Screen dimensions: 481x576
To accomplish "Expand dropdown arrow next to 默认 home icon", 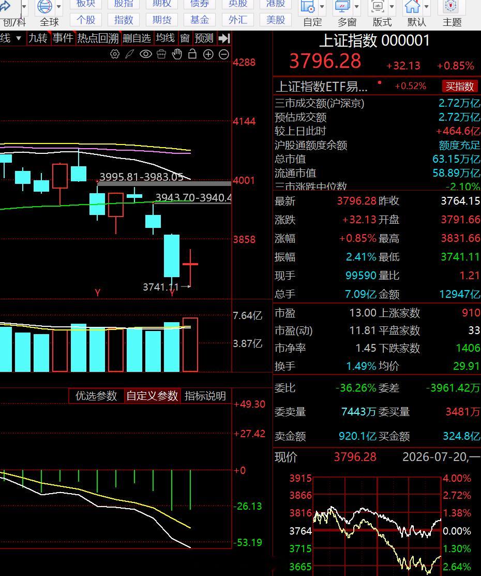I will (x=426, y=7).
